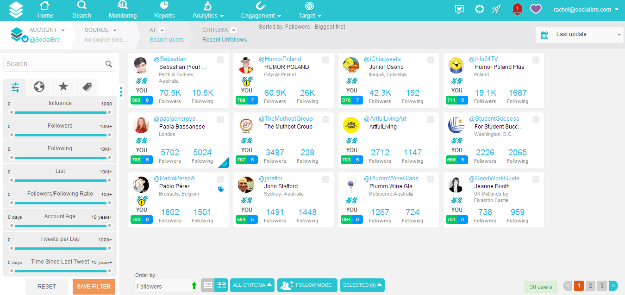Click the warning icon on PabloPerezA card
Screen dimensions: 625x295
pos(142,203)
